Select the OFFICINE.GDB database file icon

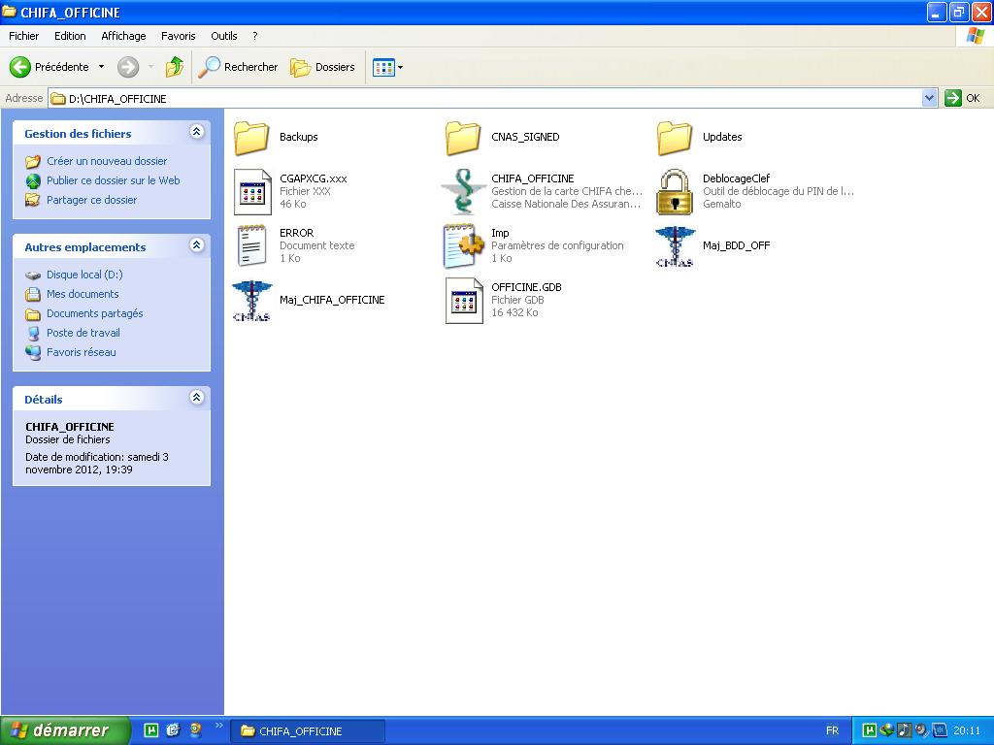pyautogui.click(x=463, y=300)
